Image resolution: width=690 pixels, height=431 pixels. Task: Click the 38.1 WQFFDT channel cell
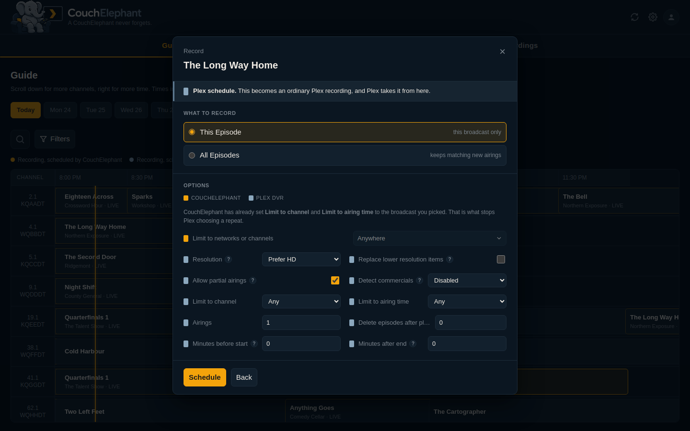coord(33,352)
